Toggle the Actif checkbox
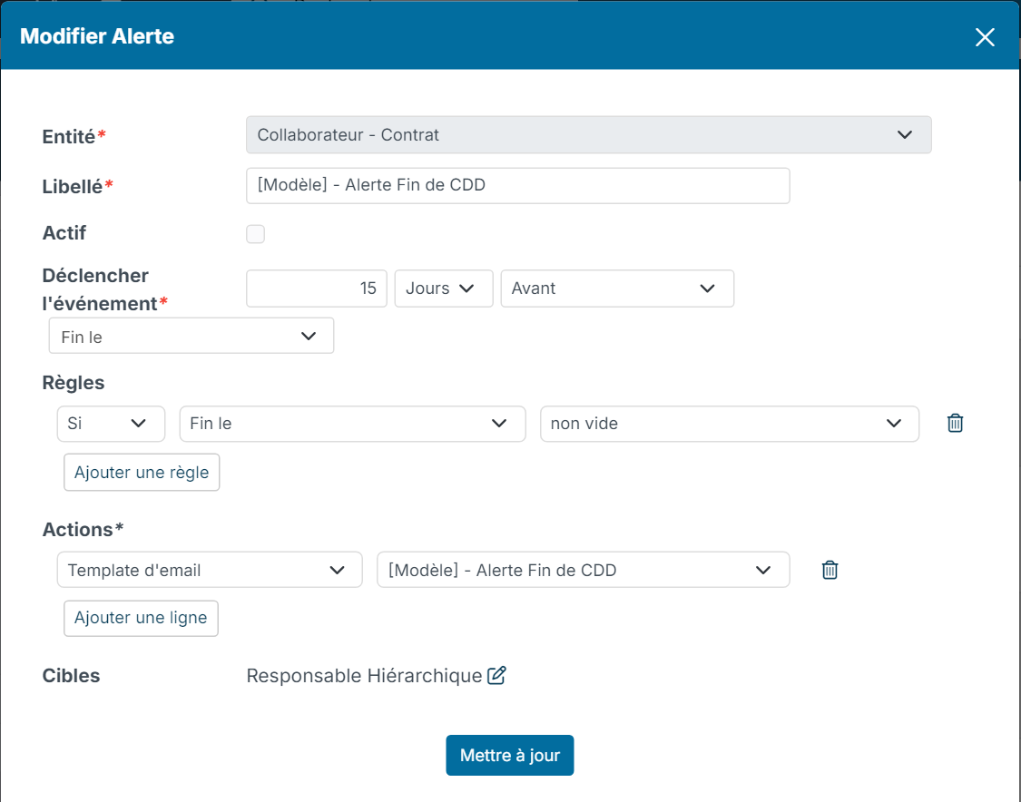1021x802 pixels. 255,234
